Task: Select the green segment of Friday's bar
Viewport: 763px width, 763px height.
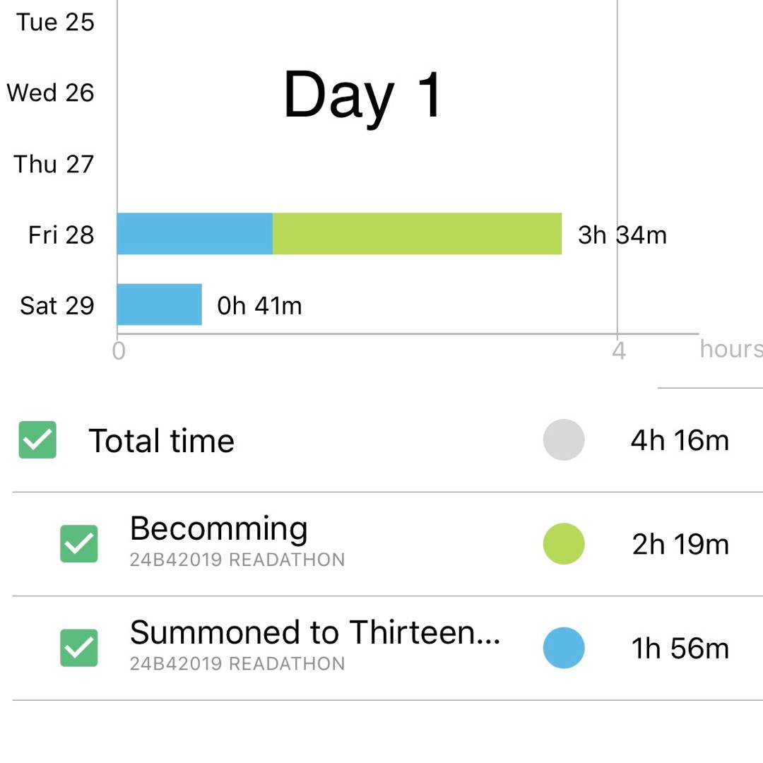Action: coord(417,234)
